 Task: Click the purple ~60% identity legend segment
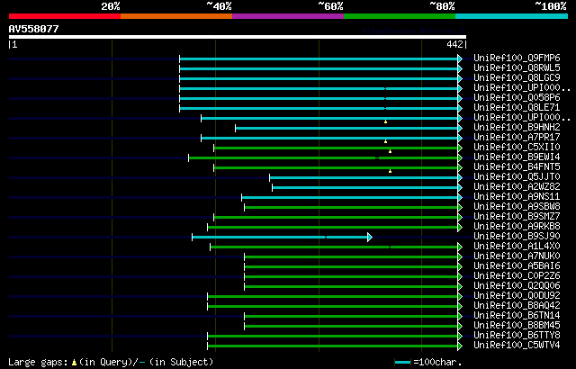tap(288, 16)
